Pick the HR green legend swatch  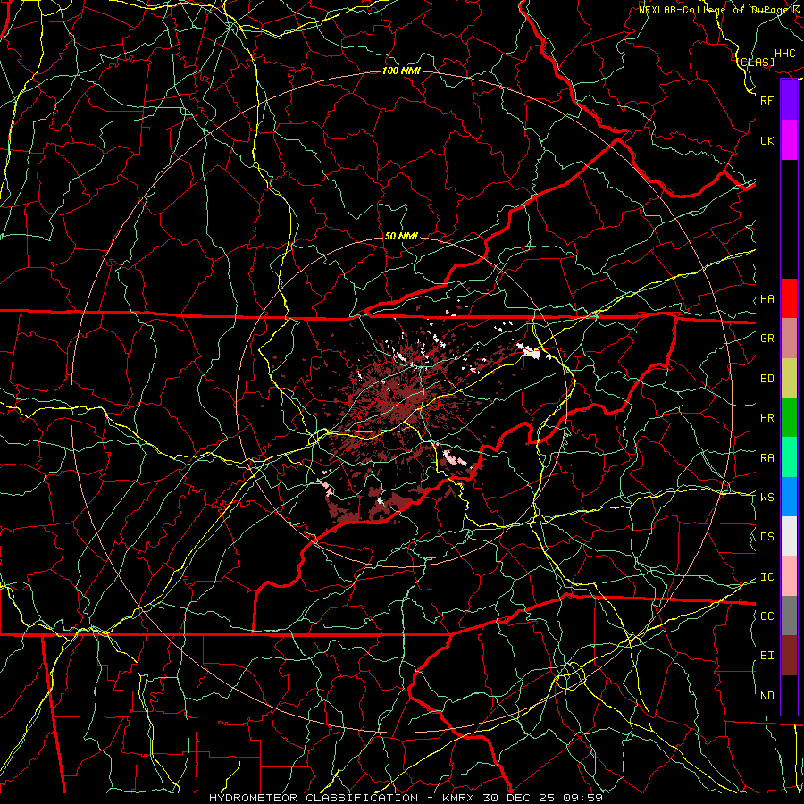[x=789, y=418]
